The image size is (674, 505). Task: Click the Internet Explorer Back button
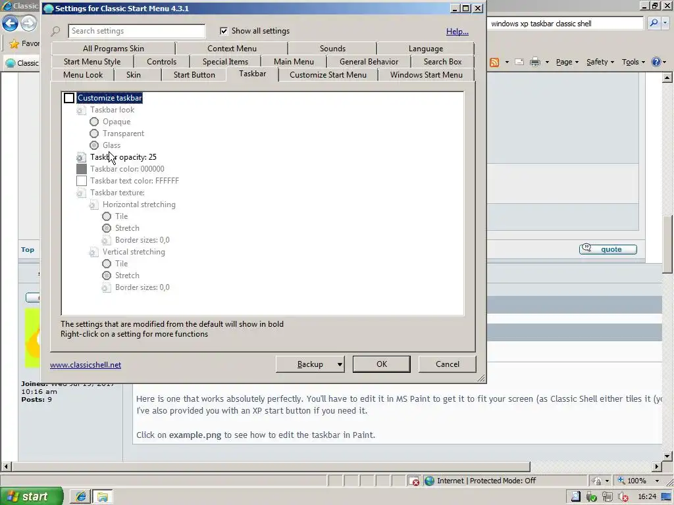(x=10, y=23)
